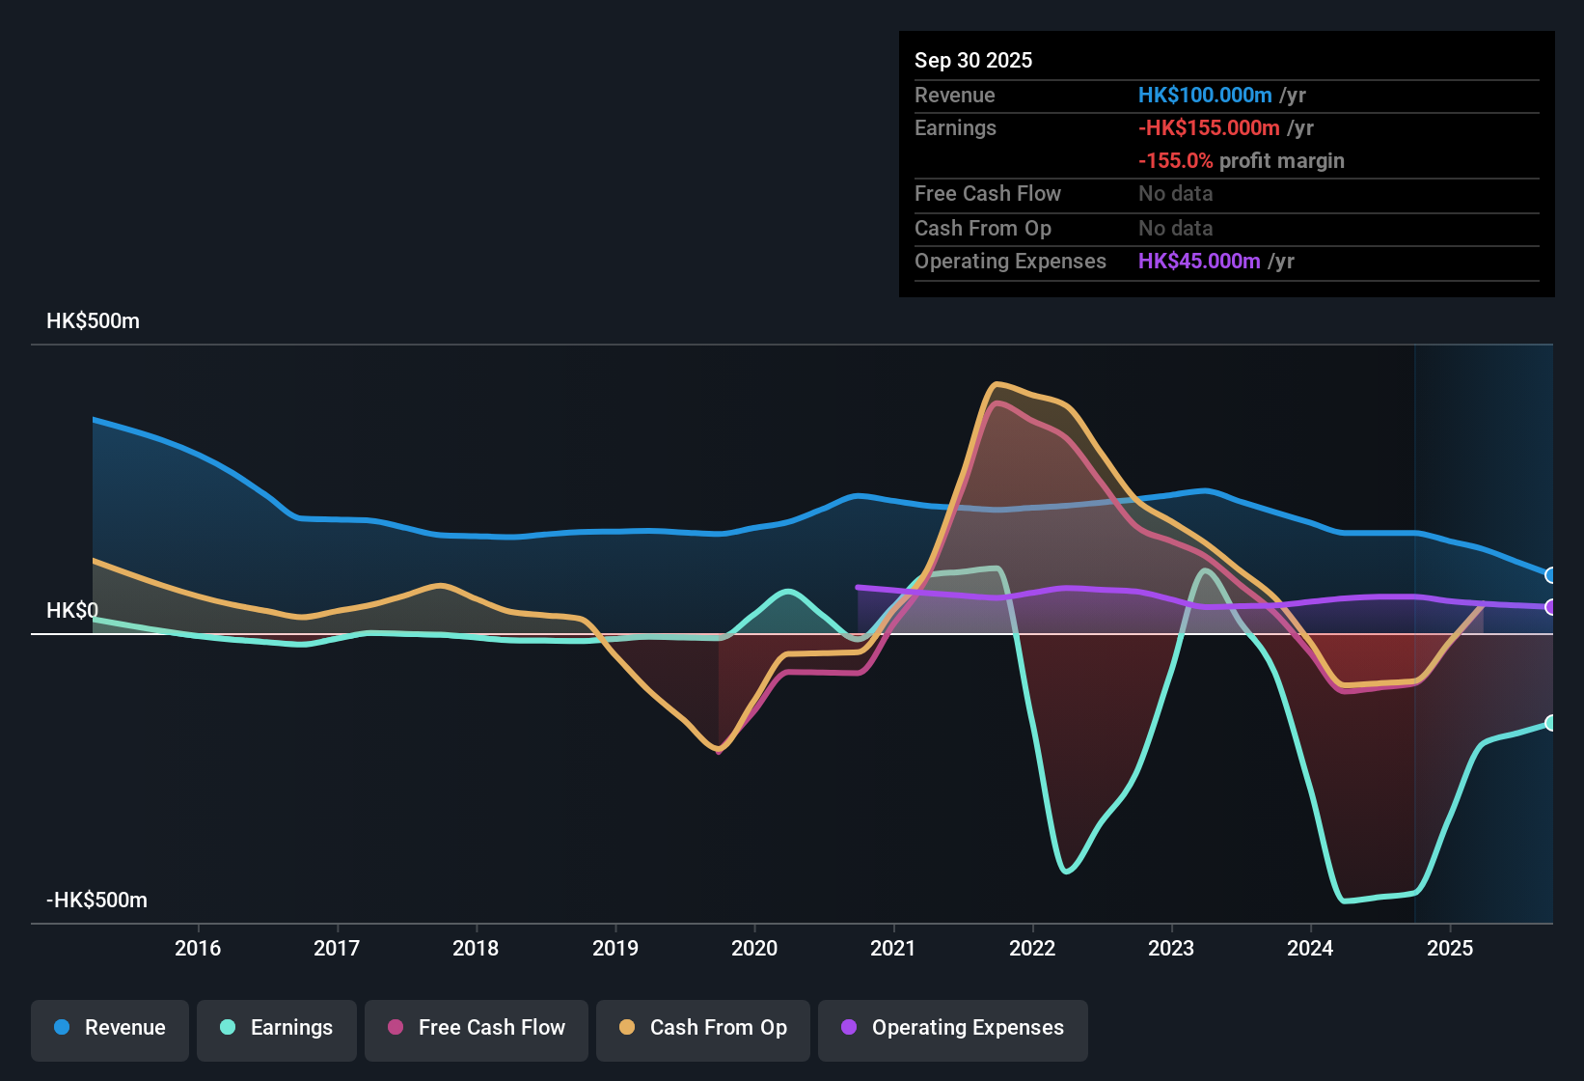The image size is (1584, 1081).
Task: Select the 2025 year label on axis
Action: (1451, 949)
